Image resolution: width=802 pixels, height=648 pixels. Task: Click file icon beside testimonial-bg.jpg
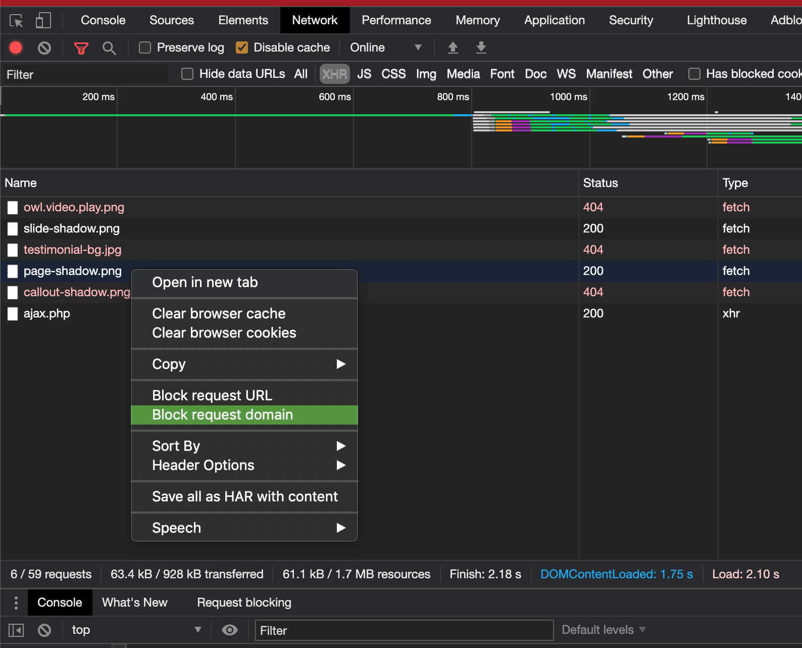pyautogui.click(x=13, y=250)
